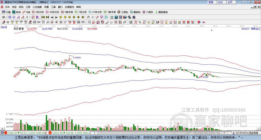The width and height of the screenshot is (261, 140).
Task: Open the T数字表 tool
Action: tap(110, 12)
